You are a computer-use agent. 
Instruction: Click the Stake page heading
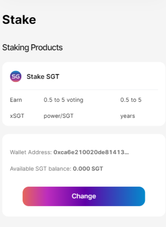(x=19, y=20)
